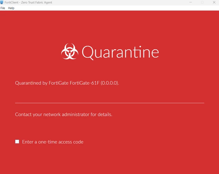Close the FortiClient window
The width and height of the screenshot is (219, 174).
pyautogui.click(x=214, y=2)
